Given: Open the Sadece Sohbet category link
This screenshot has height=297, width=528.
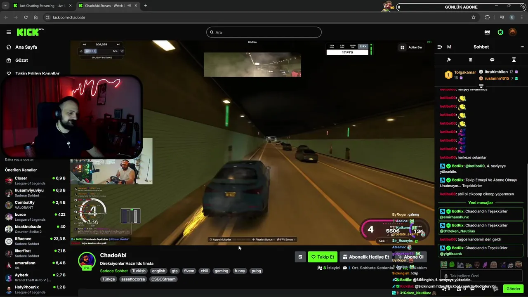Looking at the screenshot, I should point(114,271).
